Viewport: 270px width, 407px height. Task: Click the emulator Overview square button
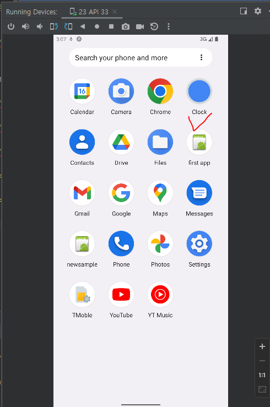tap(111, 26)
